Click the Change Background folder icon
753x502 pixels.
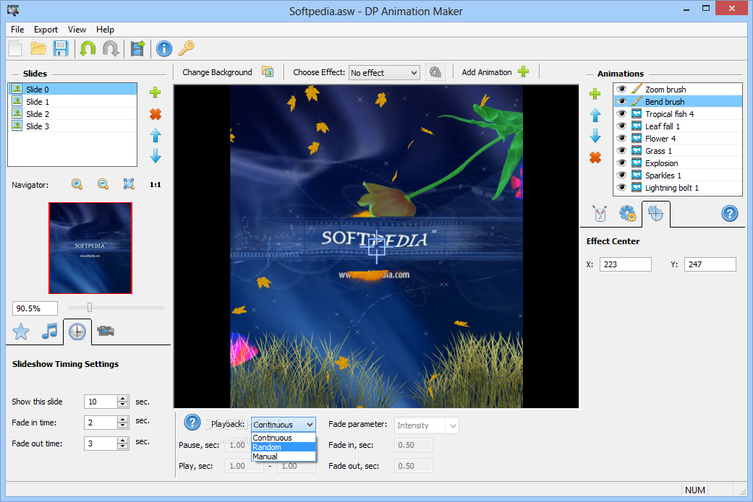pos(268,72)
